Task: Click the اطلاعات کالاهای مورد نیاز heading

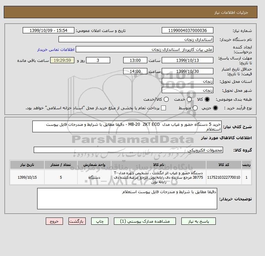Action: click(x=226, y=138)
